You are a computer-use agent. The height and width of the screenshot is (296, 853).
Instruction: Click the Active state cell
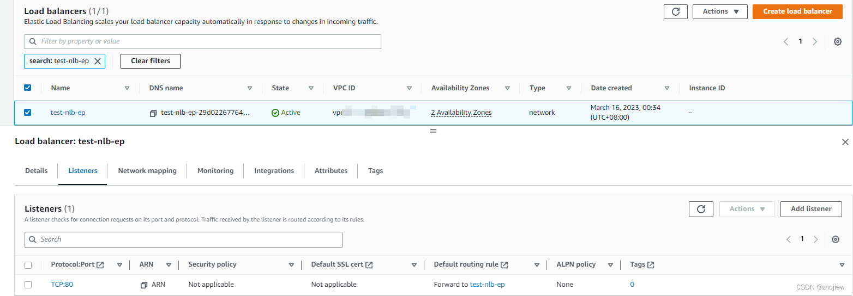286,113
